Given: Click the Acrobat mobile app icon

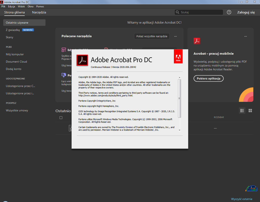Looking at the screenshot, I should [197, 41].
